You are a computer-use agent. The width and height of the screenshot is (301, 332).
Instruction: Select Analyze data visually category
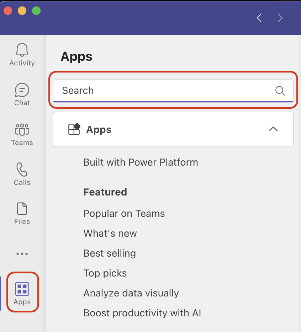point(131,293)
